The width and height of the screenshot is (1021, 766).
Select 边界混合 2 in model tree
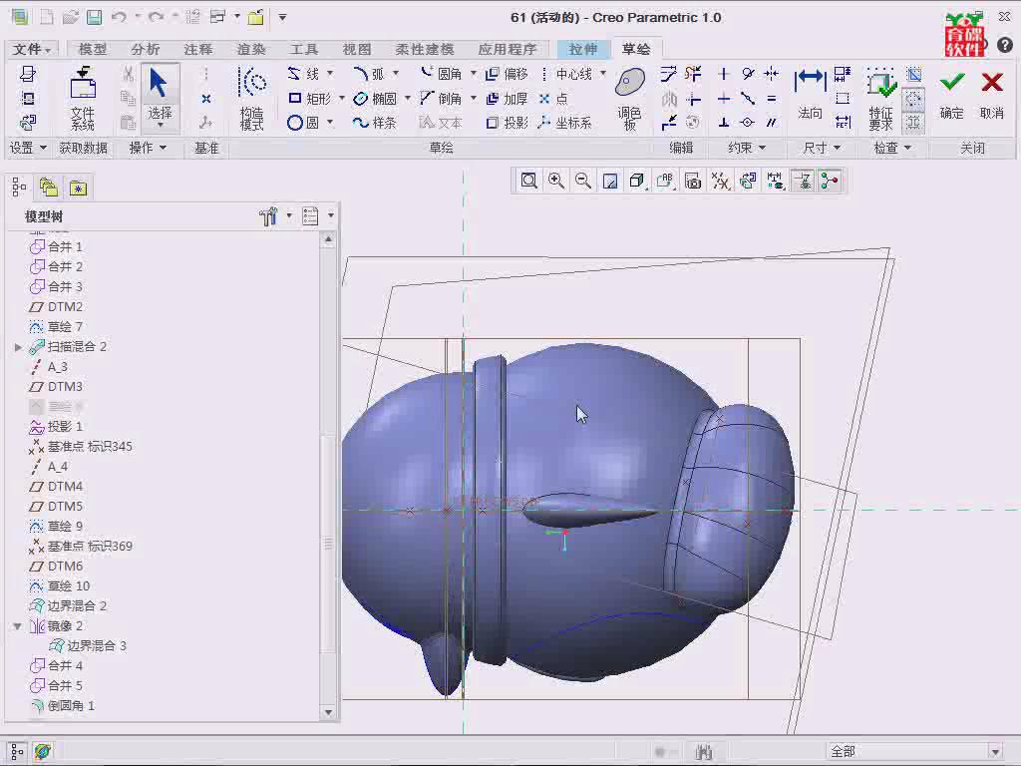(x=68, y=605)
